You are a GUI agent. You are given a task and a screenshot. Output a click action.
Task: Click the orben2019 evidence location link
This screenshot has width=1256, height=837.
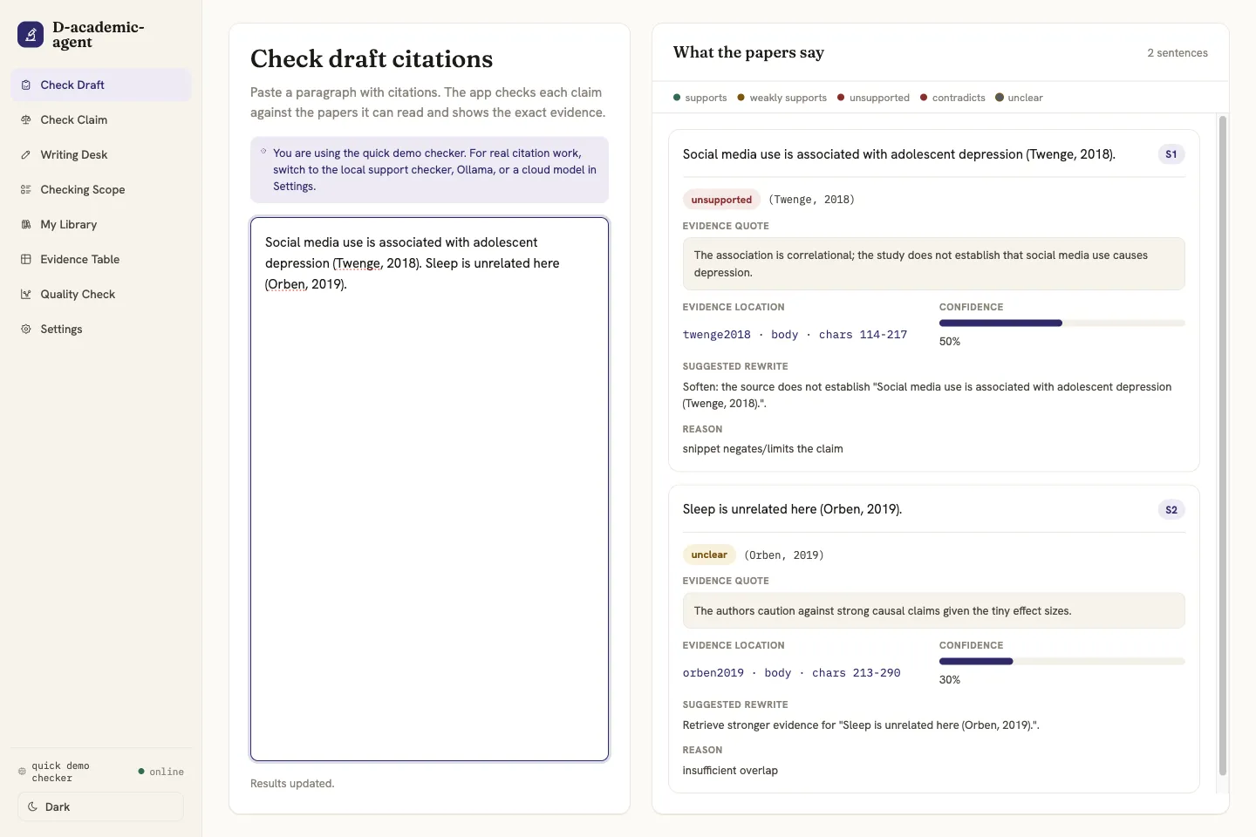(x=791, y=673)
